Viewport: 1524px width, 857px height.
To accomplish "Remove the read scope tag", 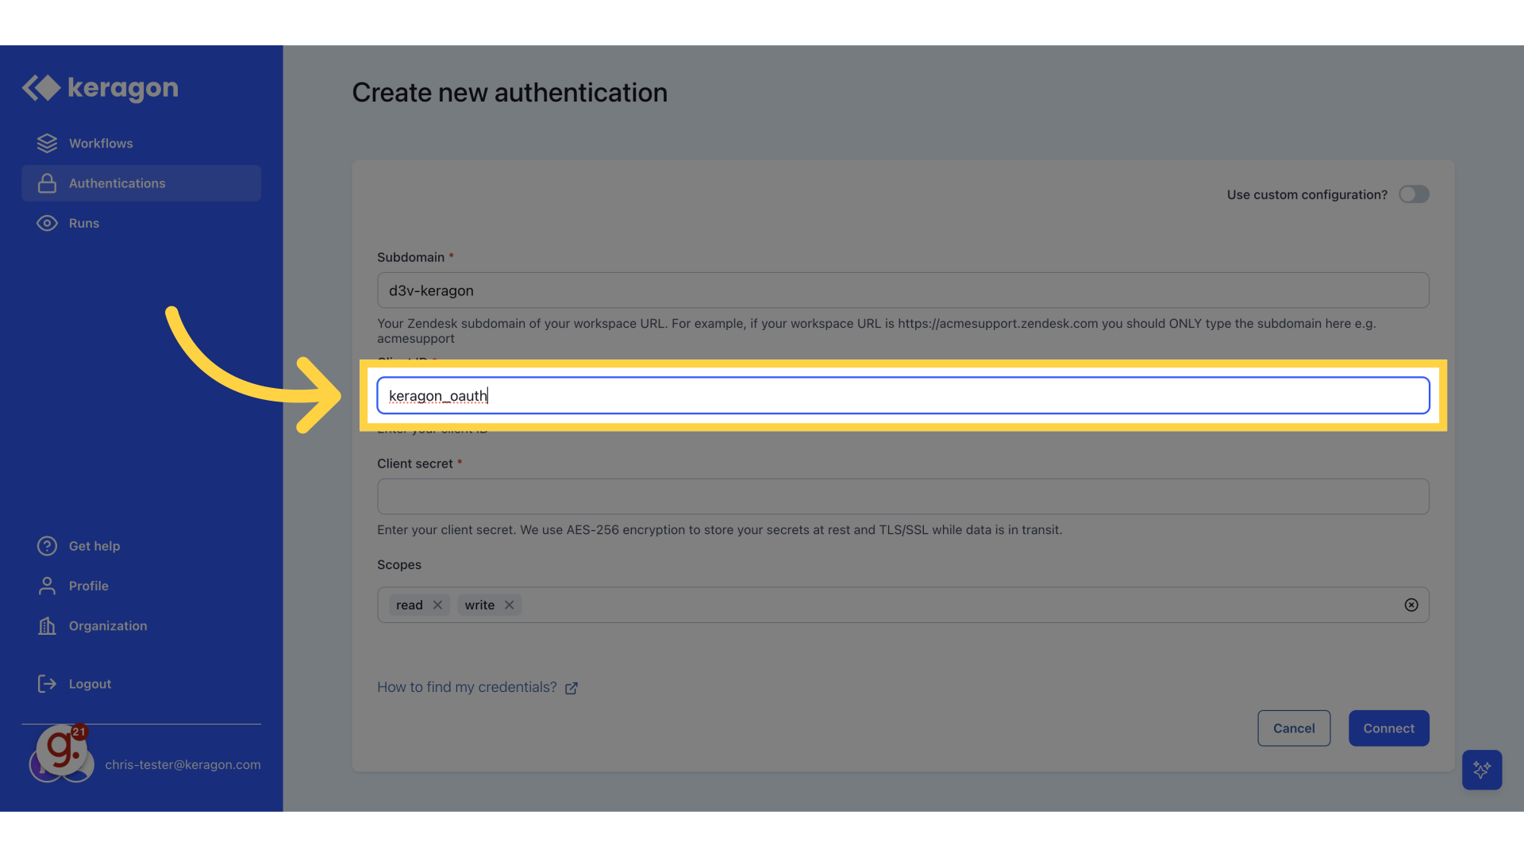I will [x=437, y=605].
